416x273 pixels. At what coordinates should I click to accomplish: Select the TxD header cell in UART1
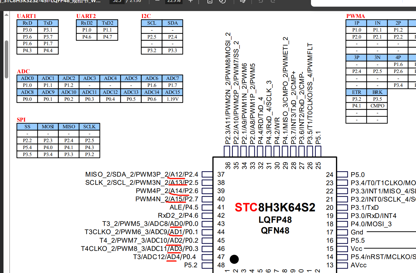coord(48,23)
